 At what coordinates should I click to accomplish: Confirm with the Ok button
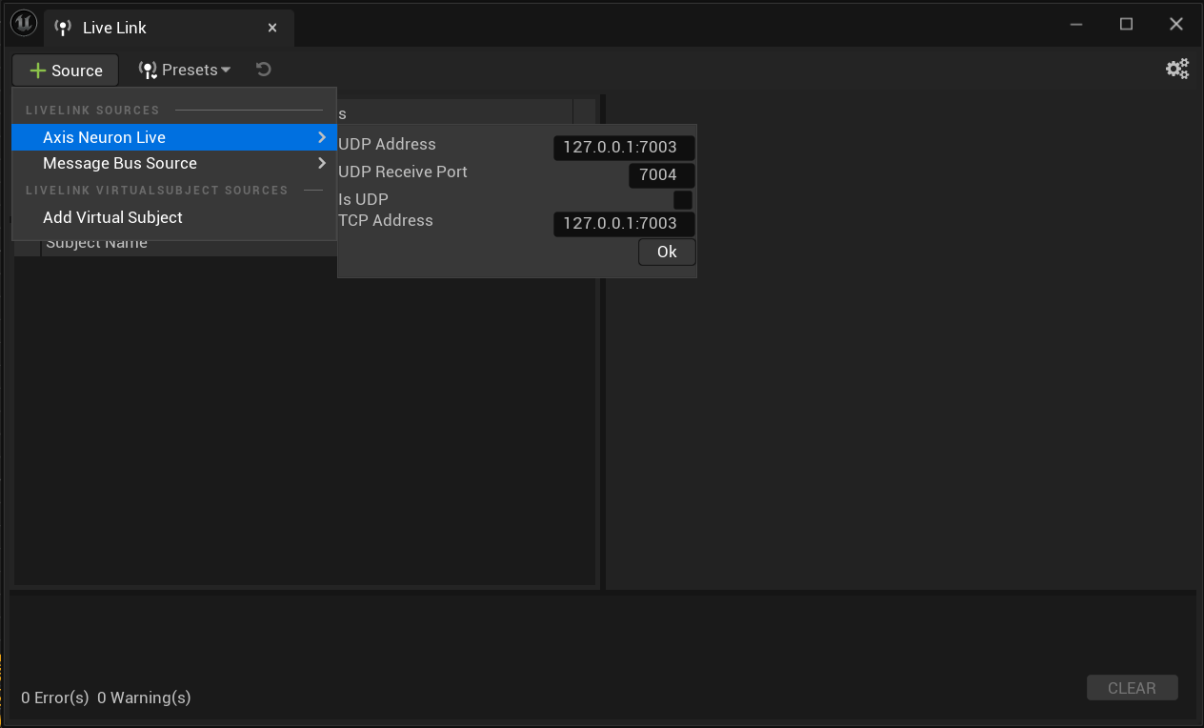(667, 252)
